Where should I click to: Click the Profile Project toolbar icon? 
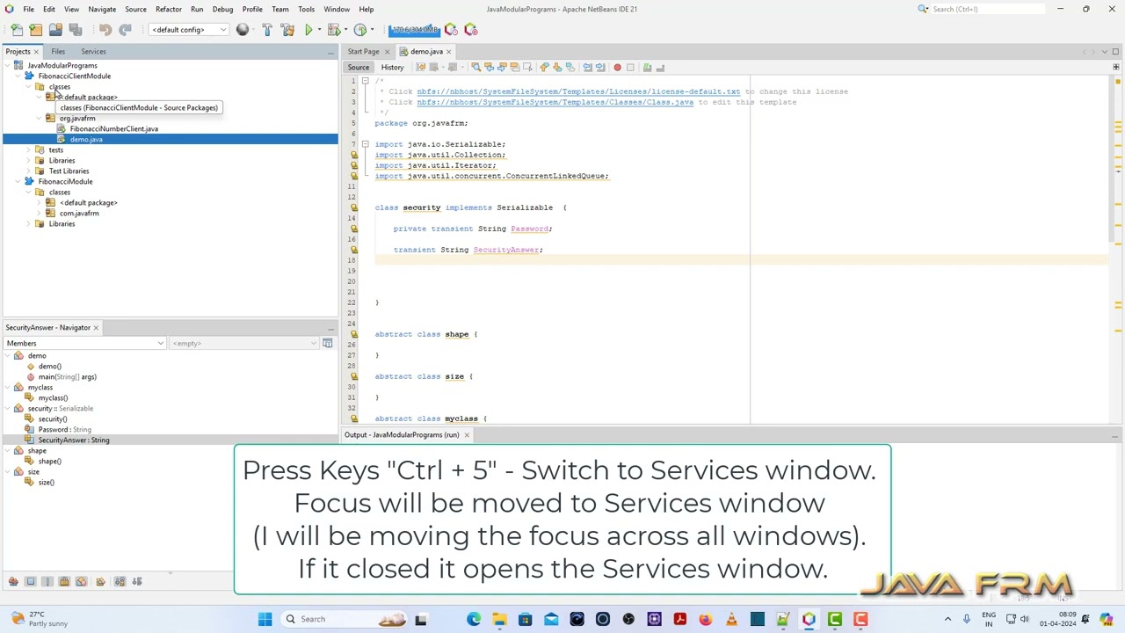point(359,30)
